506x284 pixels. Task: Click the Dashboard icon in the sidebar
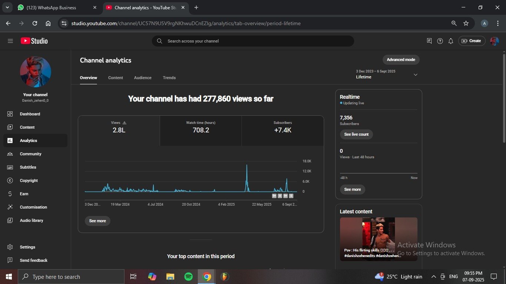point(10,114)
